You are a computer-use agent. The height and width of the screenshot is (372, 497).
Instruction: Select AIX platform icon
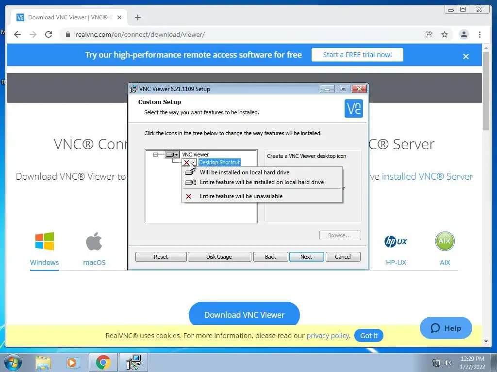(x=445, y=241)
